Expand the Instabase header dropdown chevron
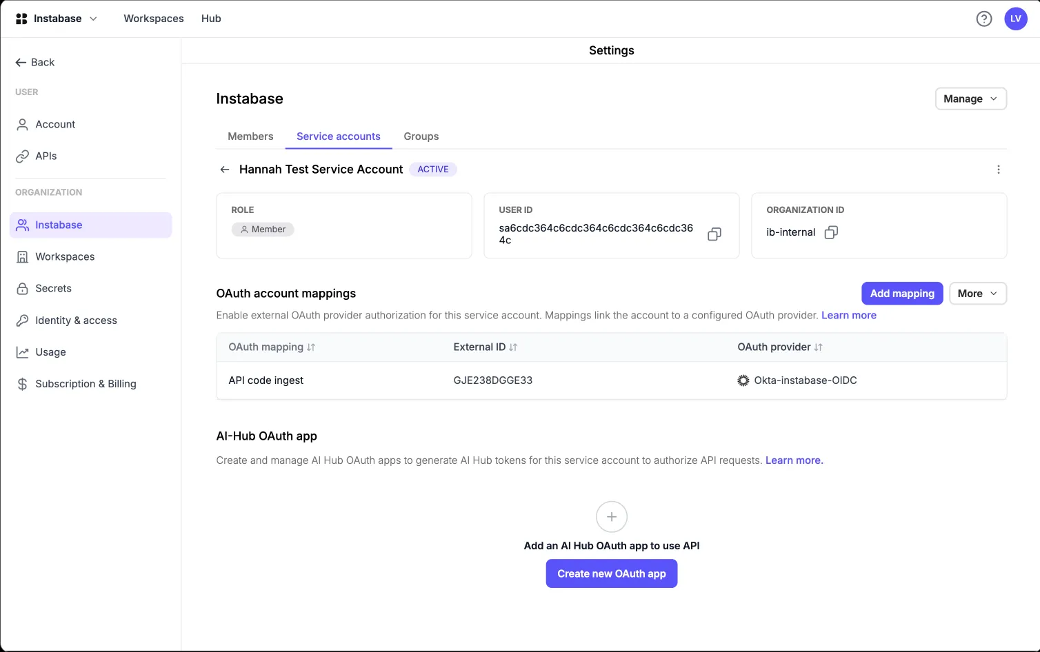The height and width of the screenshot is (652, 1040). (x=93, y=19)
